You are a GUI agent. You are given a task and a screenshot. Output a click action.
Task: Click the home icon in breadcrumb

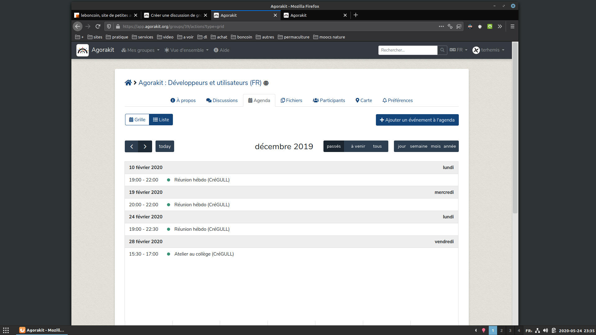(x=128, y=83)
